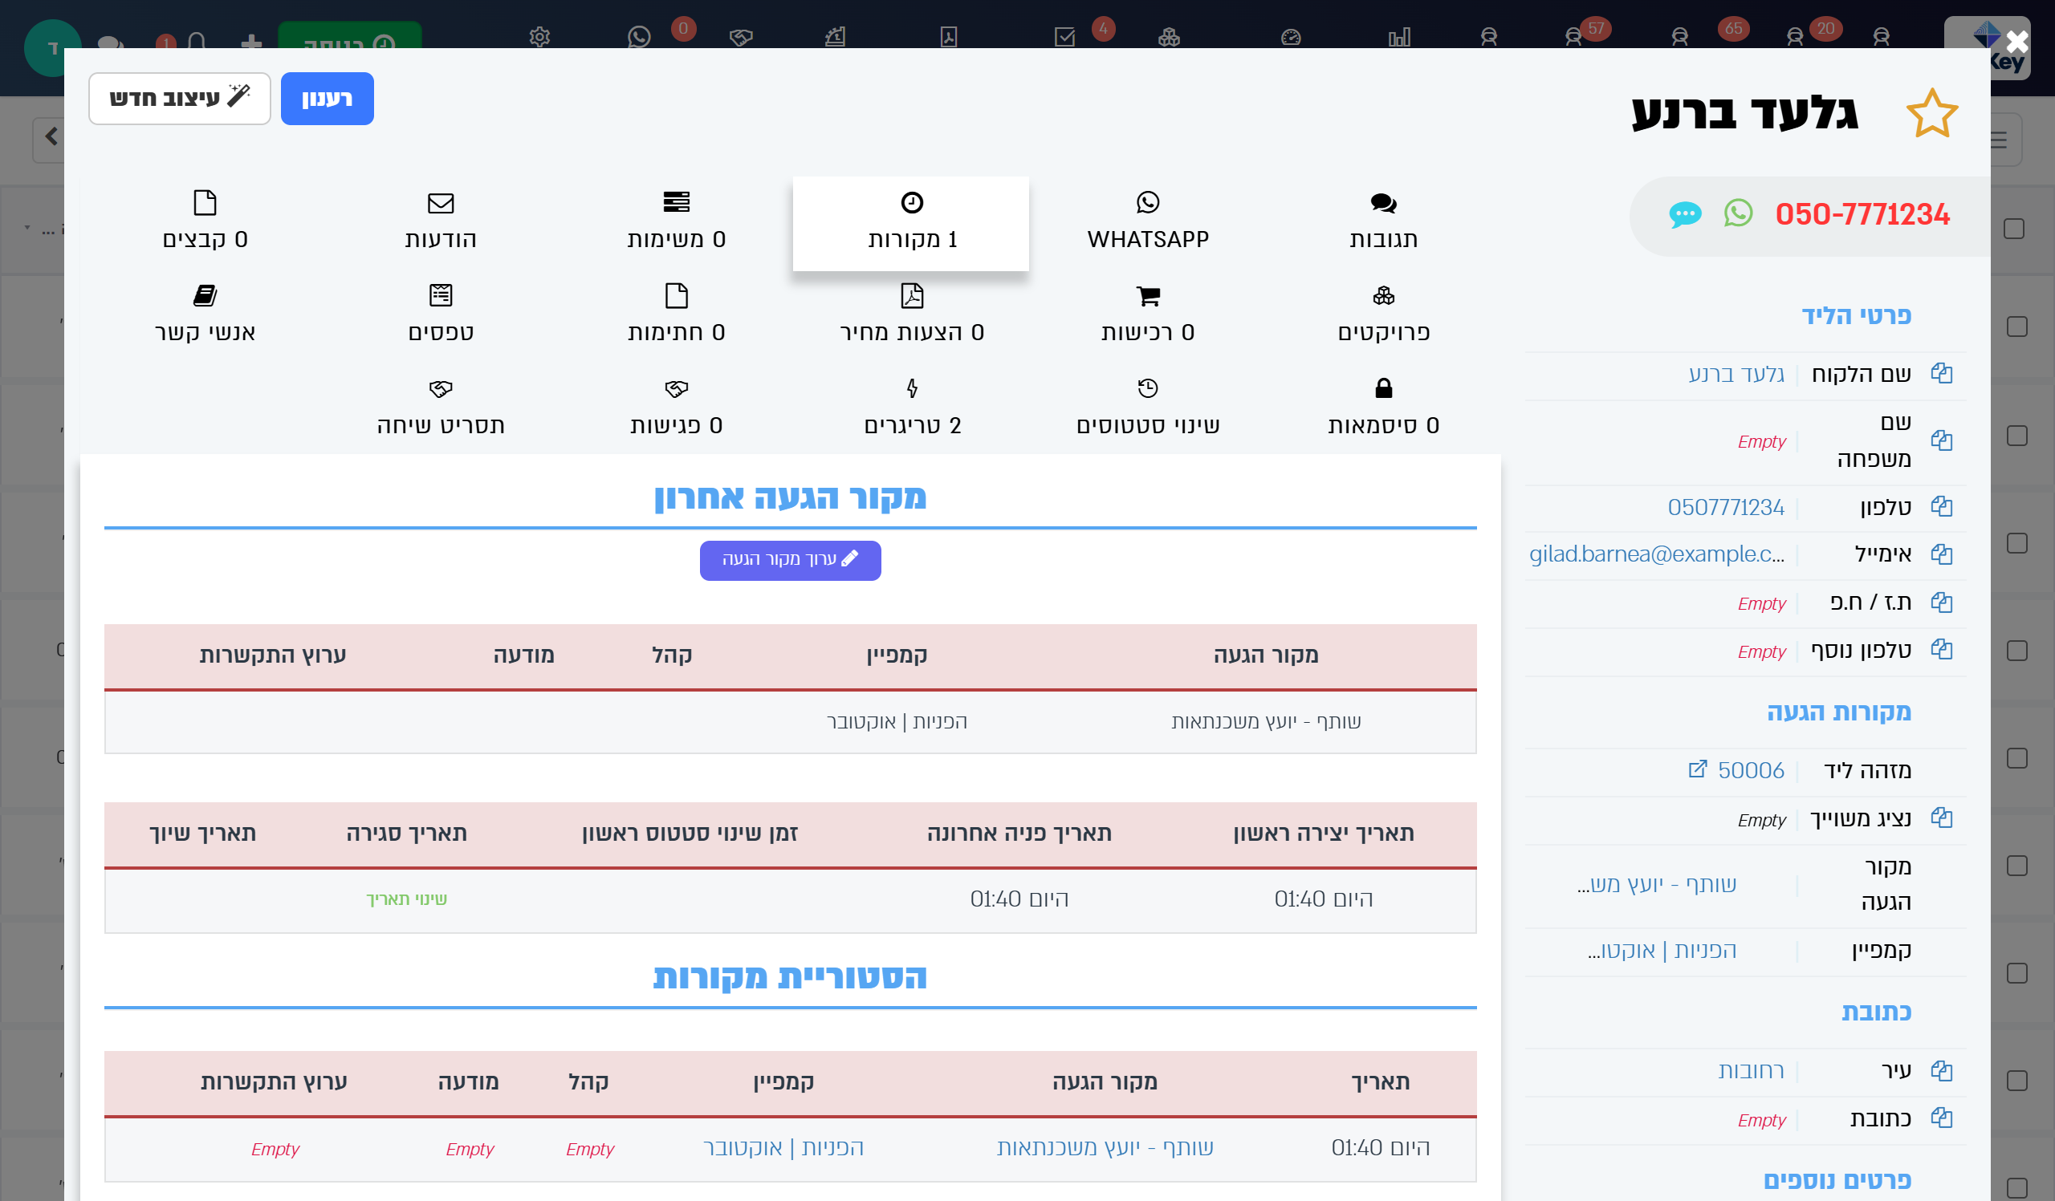Star the lead גלעד ברנע as favorite

tap(1931, 113)
